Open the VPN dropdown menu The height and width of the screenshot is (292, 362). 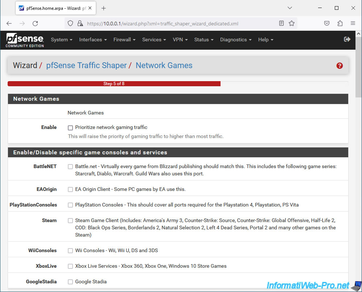coord(180,40)
